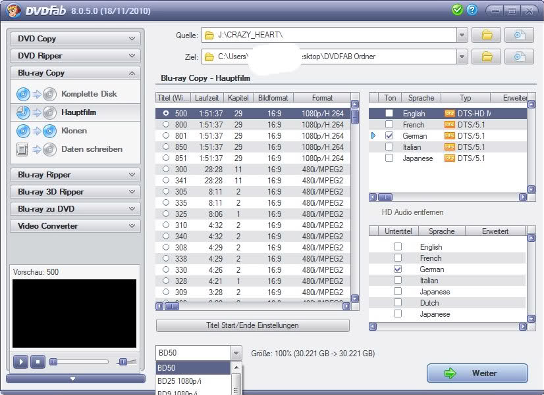Viewport: 544px width, 395px height.
Task: Click the green checkmark status icon
Action: tap(458, 10)
